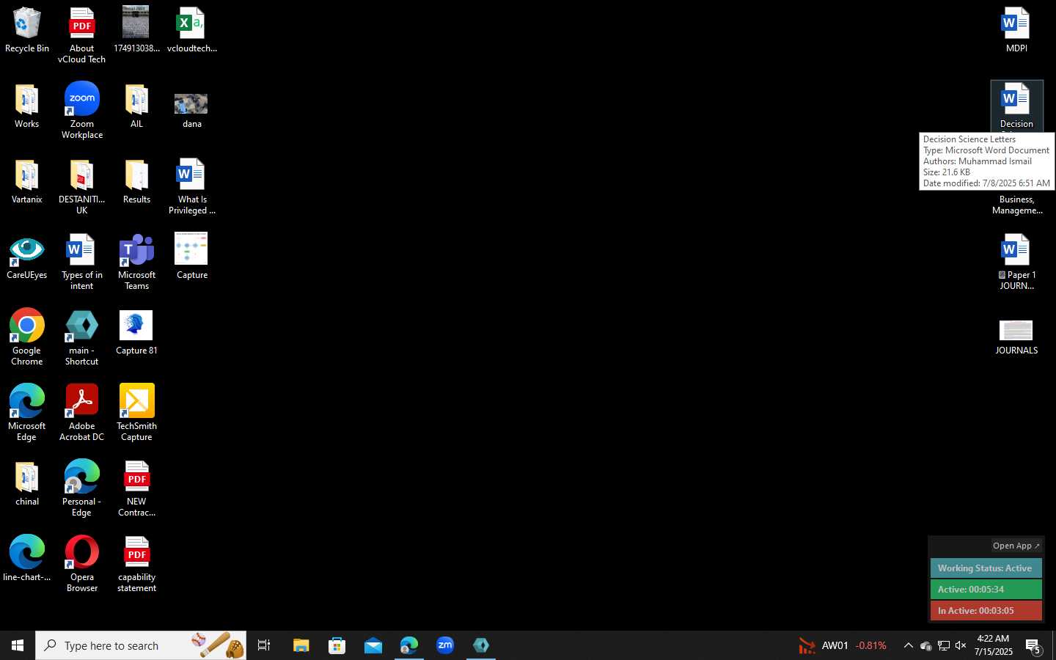The image size is (1056, 660).
Task: Open the clock and calendar flyout
Action: pos(993,645)
